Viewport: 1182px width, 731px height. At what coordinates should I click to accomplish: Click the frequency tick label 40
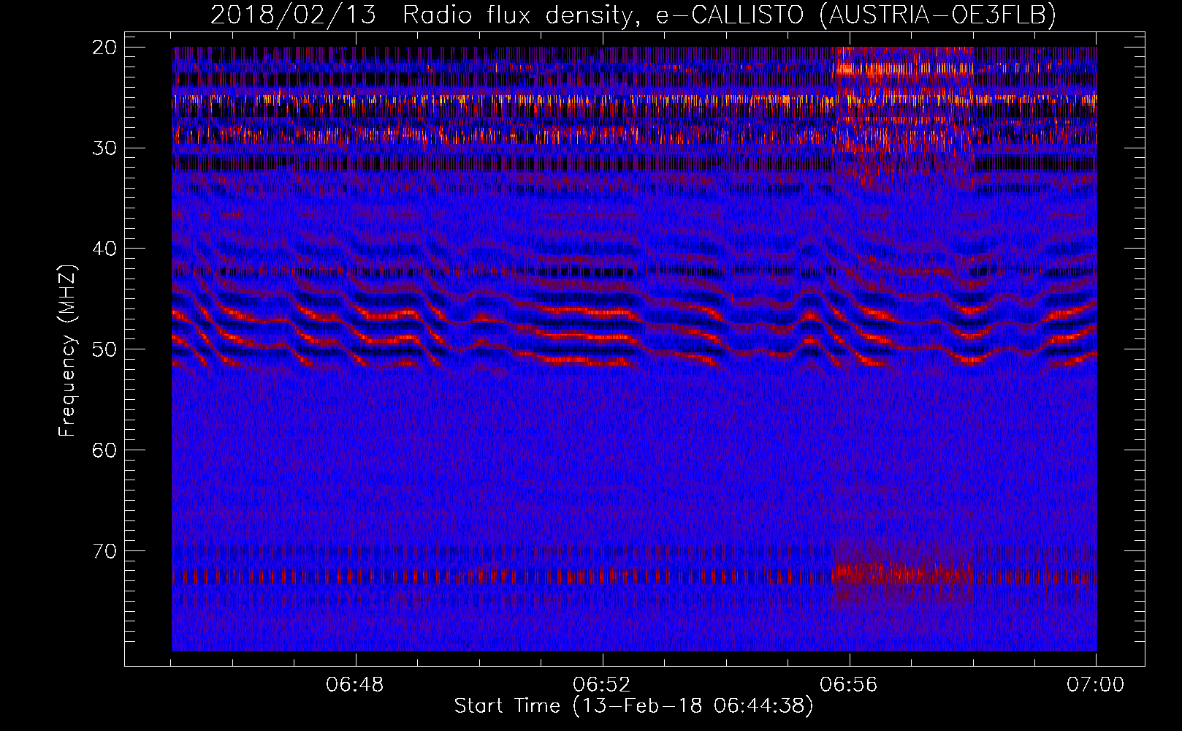(x=105, y=249)
